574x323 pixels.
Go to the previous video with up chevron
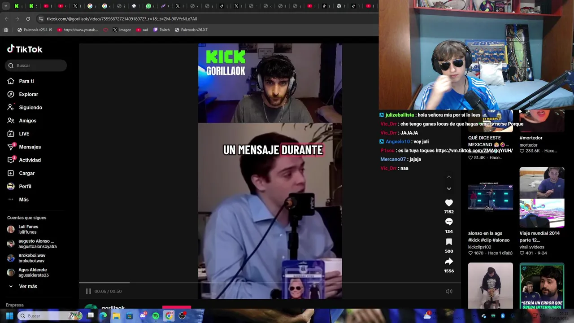coord(449,177)
